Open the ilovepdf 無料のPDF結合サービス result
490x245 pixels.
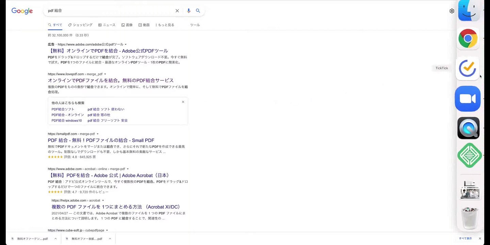(x=111, y=80)
